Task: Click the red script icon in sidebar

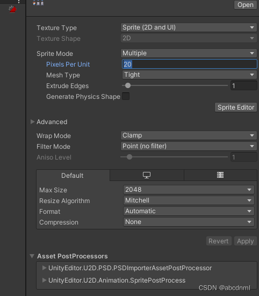Action: 12,9
